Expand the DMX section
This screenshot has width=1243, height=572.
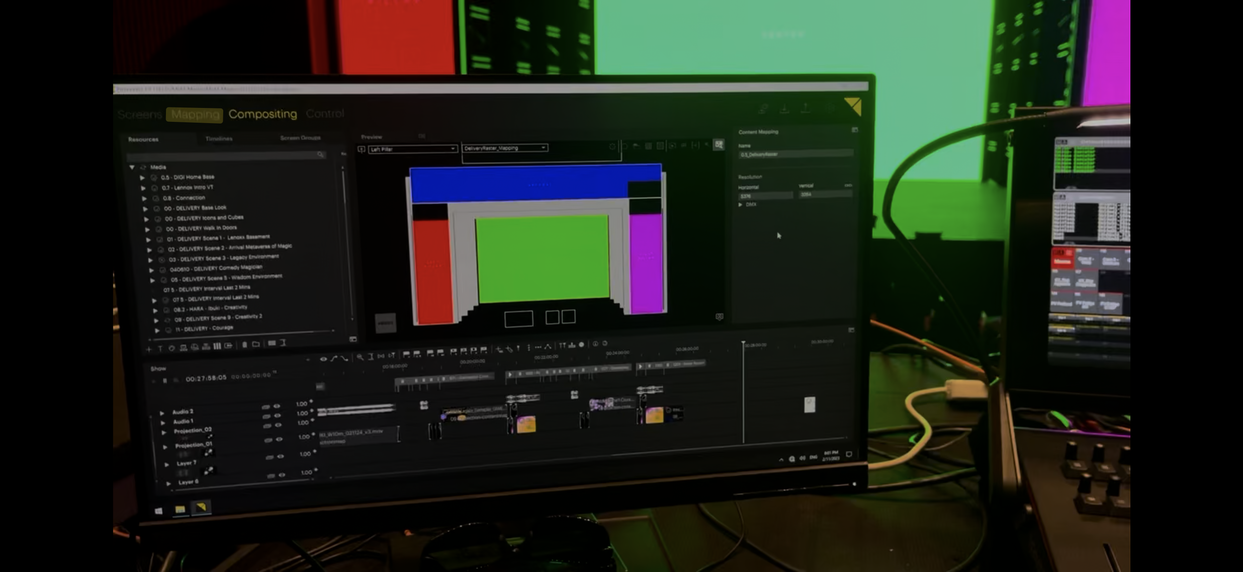[x=740, y=205]
